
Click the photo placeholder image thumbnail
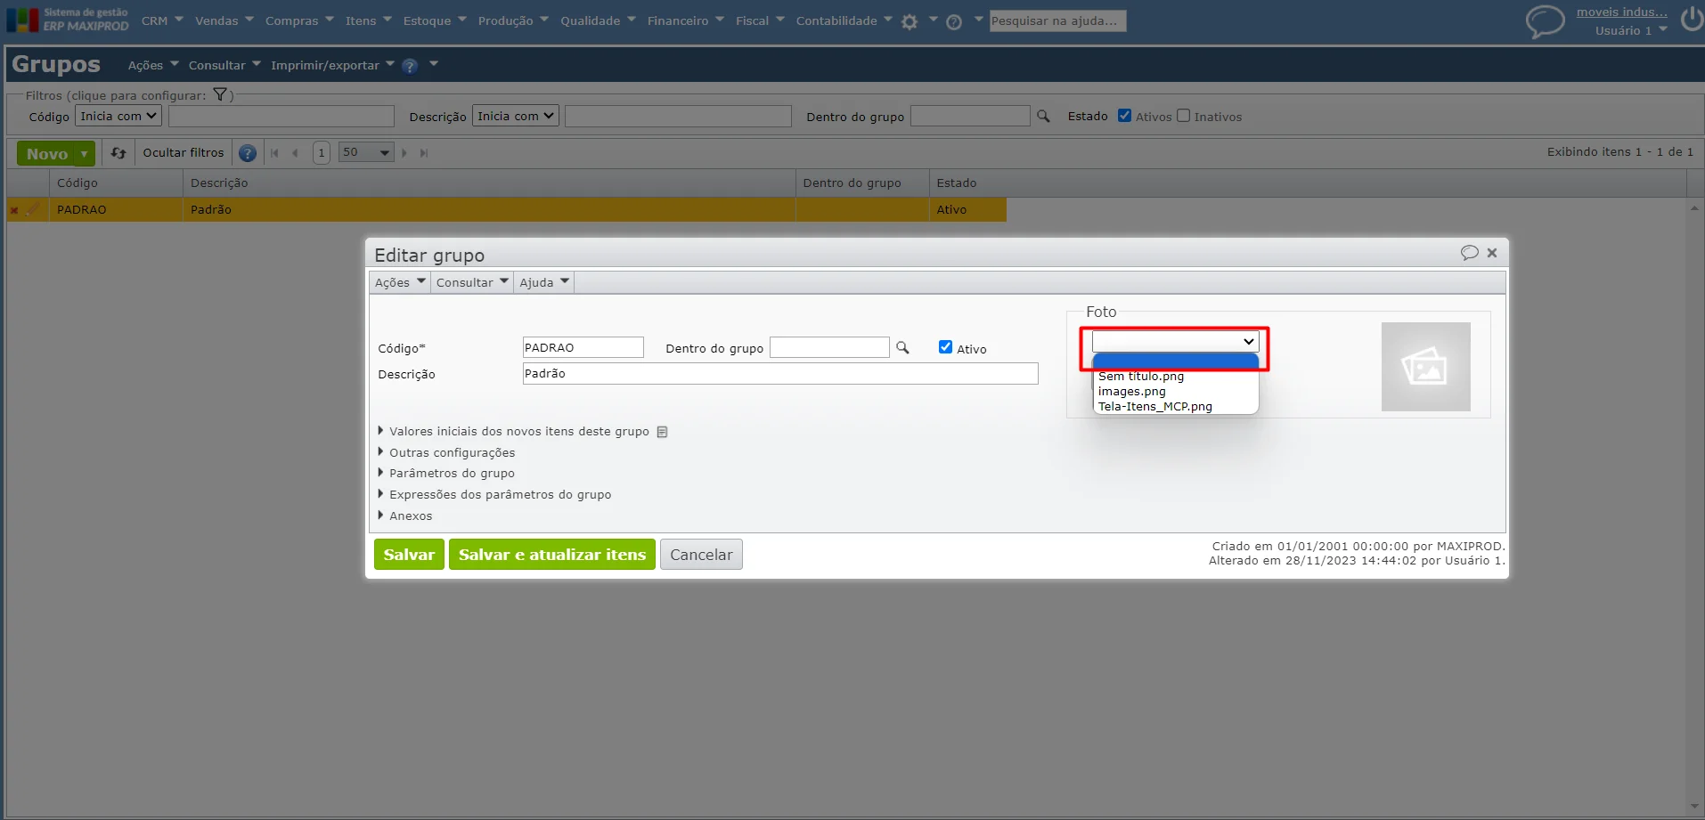coord(1425,367)
